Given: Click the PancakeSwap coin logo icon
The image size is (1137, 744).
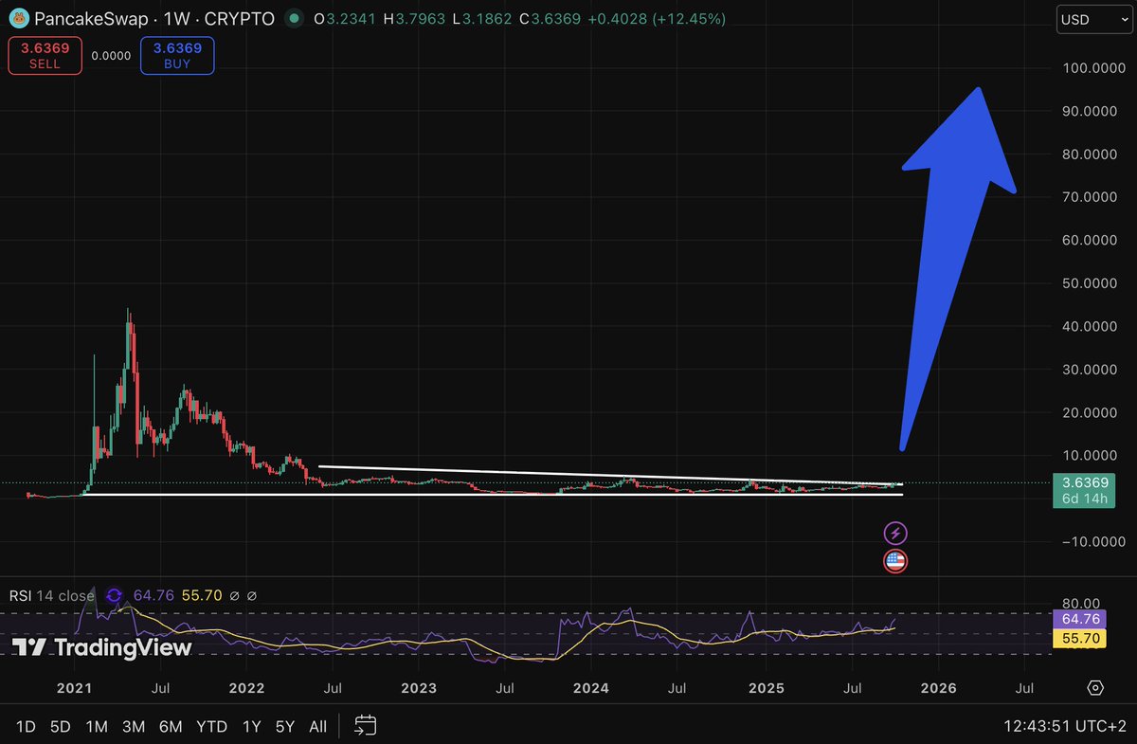Looking at the screenshot, I should pos(19,19).
